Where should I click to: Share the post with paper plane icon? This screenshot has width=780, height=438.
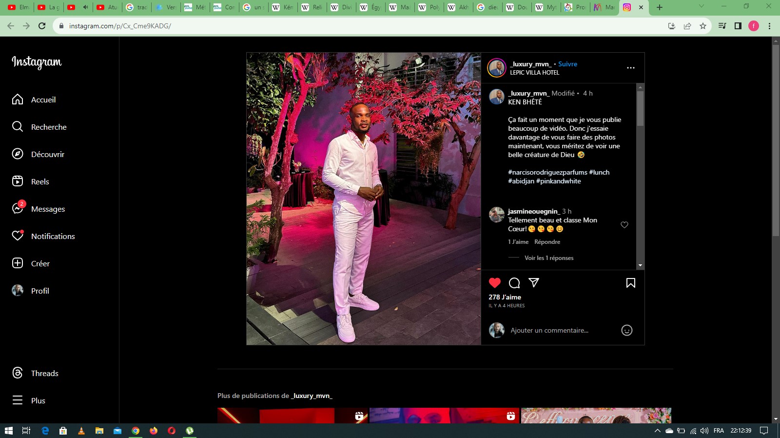pyautogui.click(x=534, y=282)
